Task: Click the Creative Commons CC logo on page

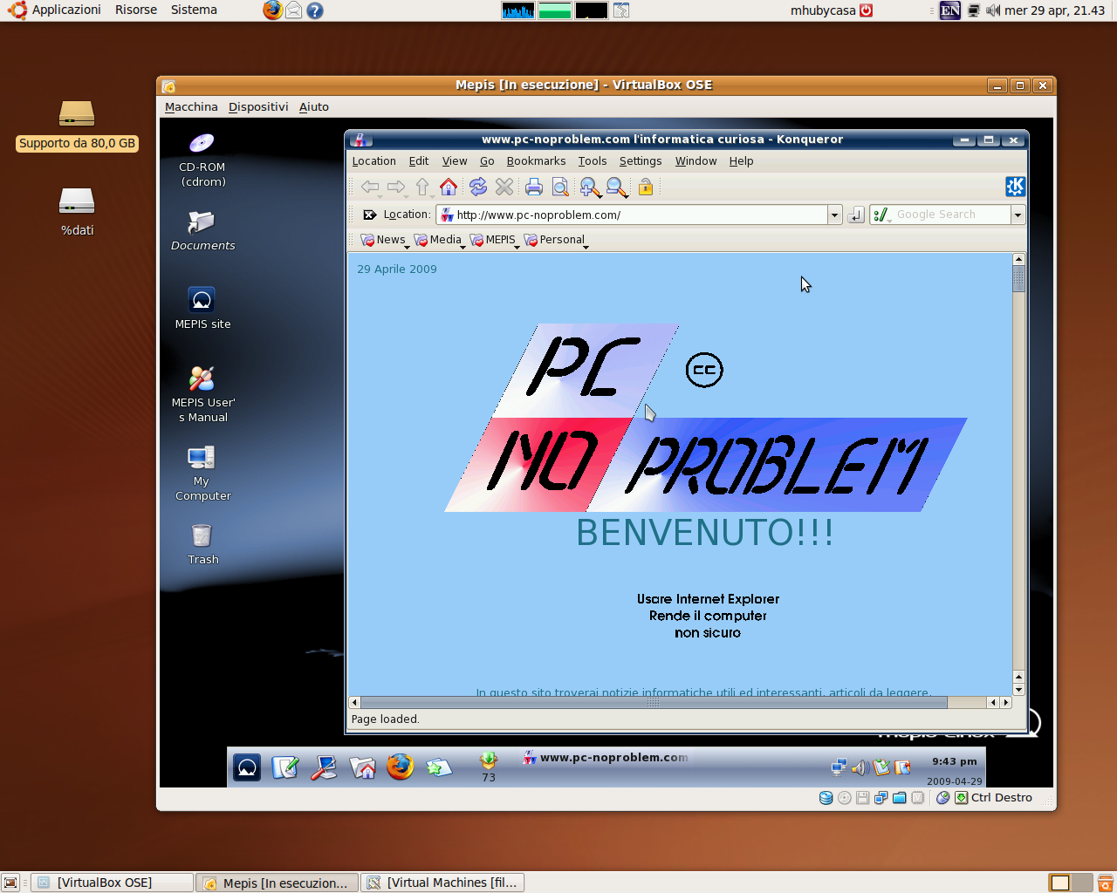Action: [x=704, y=370]
